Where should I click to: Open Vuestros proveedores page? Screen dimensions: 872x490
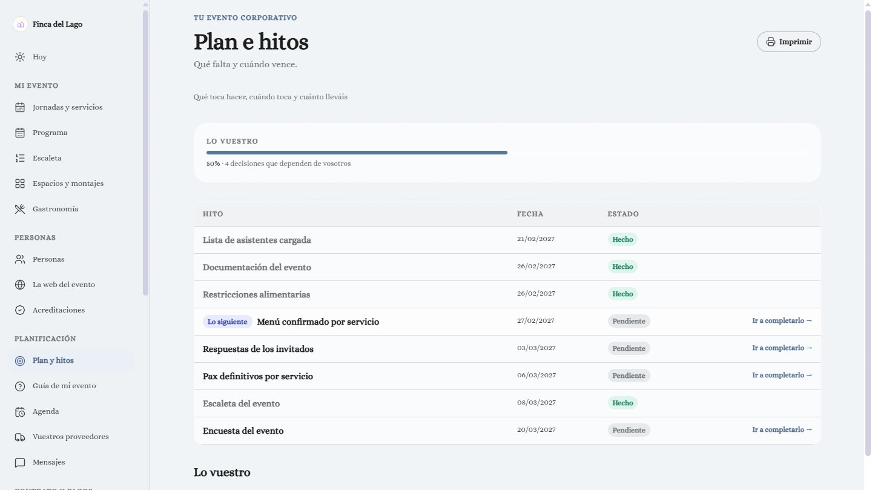[x=71, y=437]
